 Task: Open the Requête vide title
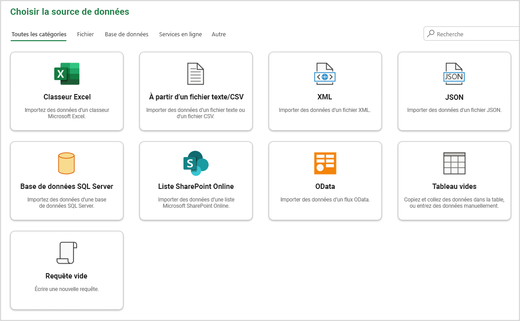coord(66,276)
